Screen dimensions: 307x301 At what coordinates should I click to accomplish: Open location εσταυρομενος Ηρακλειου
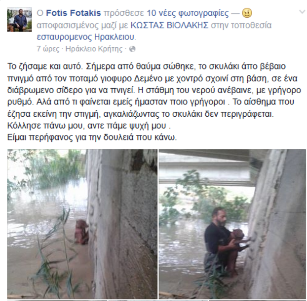point(85,37)
